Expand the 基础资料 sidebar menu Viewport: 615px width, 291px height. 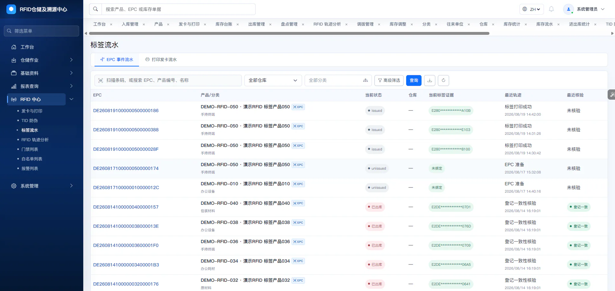(x=42, y=73)
